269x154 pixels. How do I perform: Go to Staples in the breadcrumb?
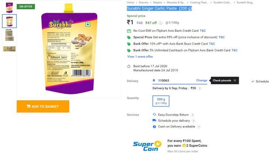157,3
